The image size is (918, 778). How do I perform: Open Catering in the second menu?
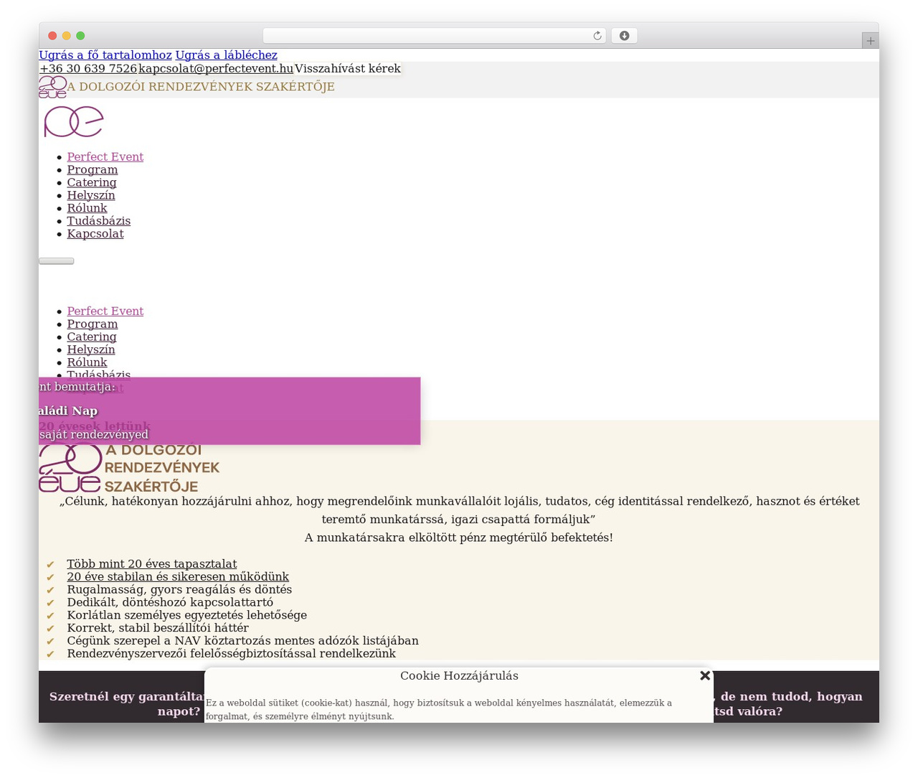click(92, 337)
